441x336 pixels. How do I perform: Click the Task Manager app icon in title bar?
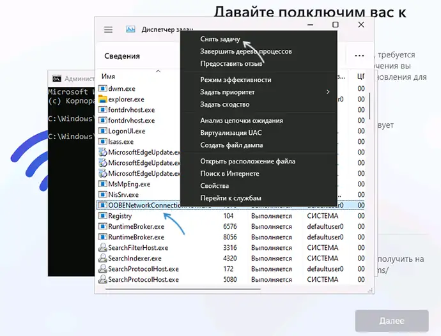[x=130, y=29]
